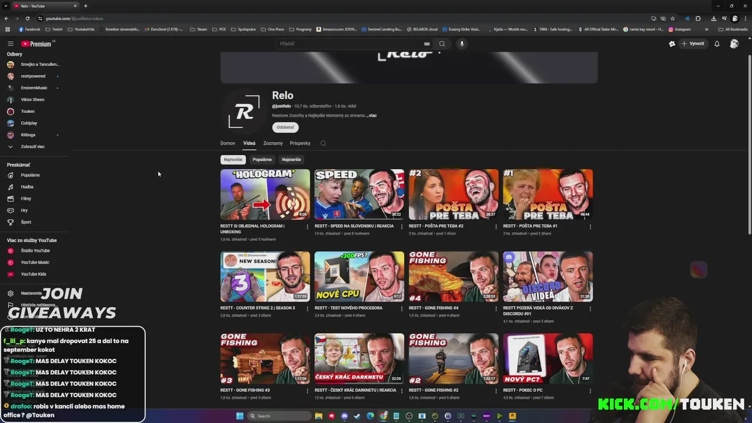
Task: Open options menu for Counter Strike 2 Season 3
Action: tap(307, 309)
